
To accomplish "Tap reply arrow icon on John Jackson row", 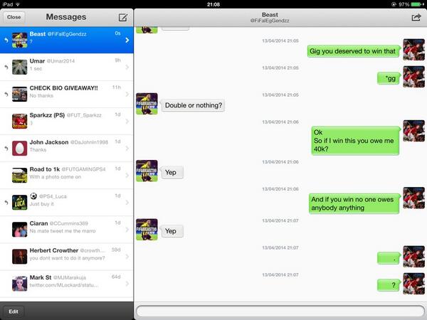I will coord(6,149).
